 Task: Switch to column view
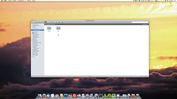click(49, 22)
